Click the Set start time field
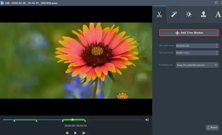Screen dimensions: 222x135 tap(194, 46)
